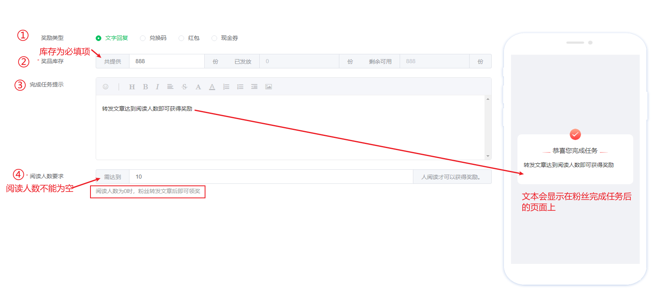Click the text alignment icon
The image size is (661, 288).
170,87
